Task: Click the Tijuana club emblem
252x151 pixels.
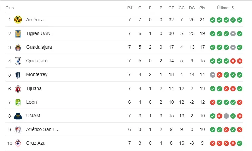Action: pos(18,89)
